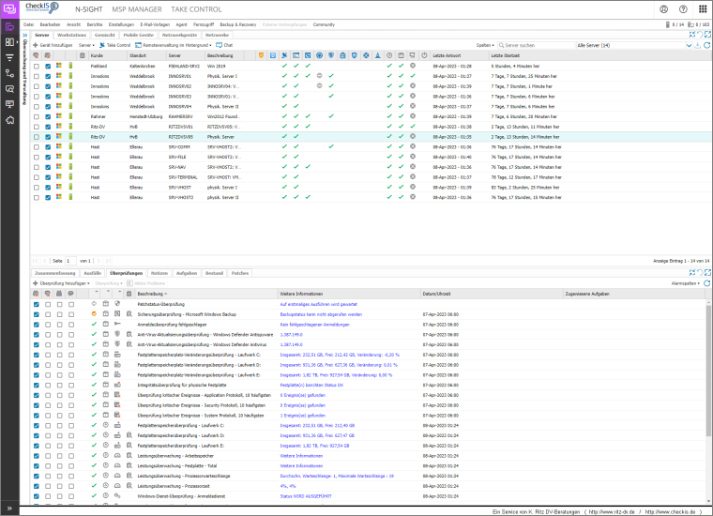Open the Backup & Recovery menu
Image resolution: width=713 pixels, height=516 pixels.
pyautogui.click(x=237, y=24)
